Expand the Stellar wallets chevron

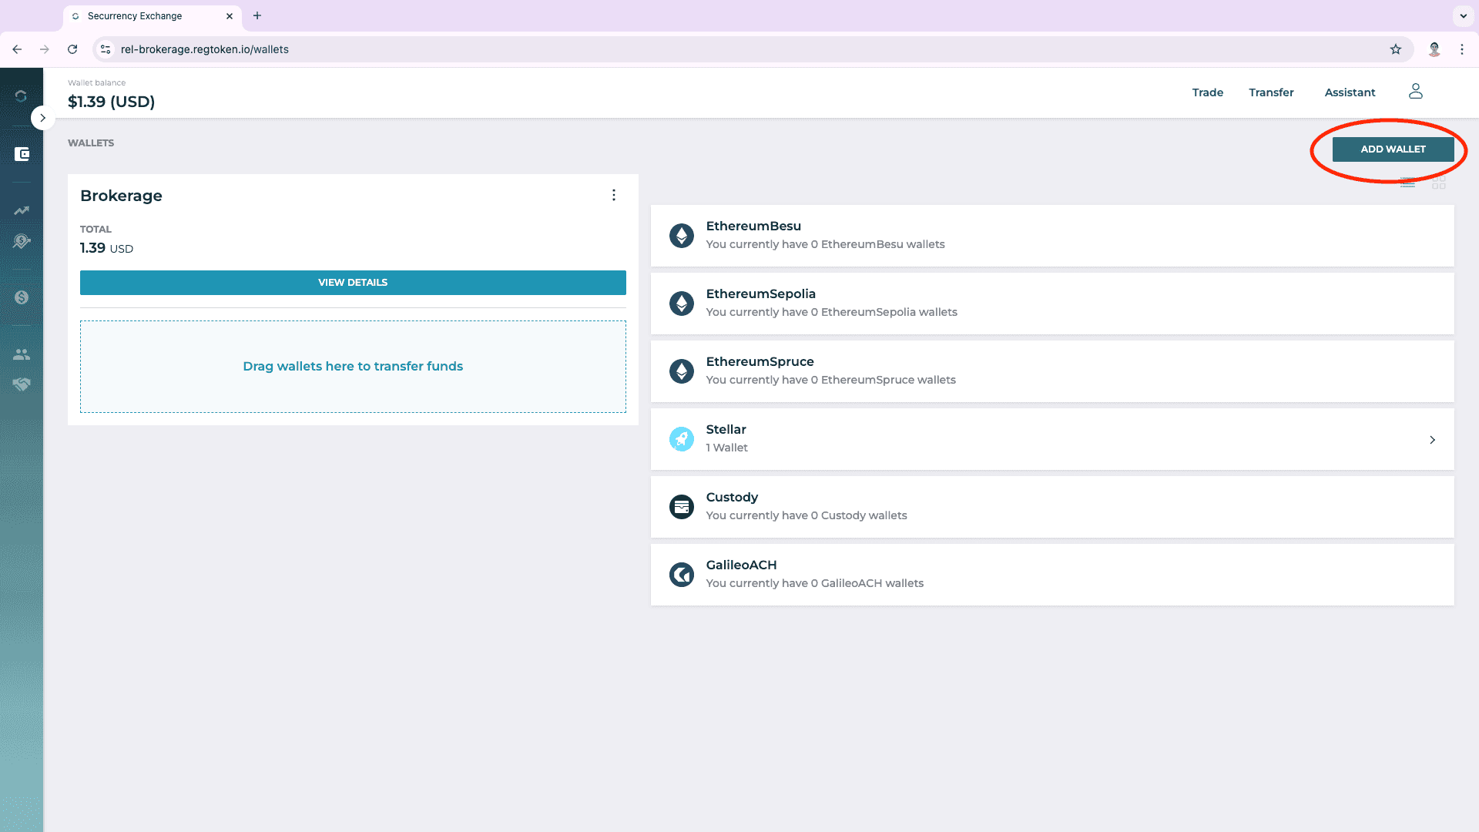1433,440
